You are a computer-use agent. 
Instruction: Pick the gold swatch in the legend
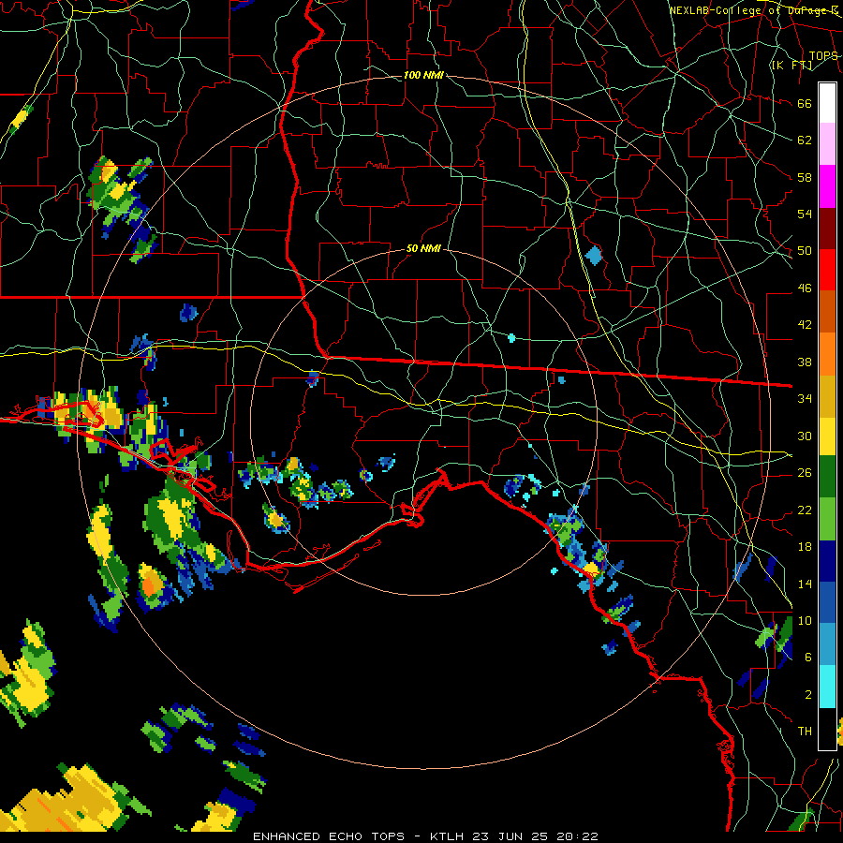pos(827,395)
